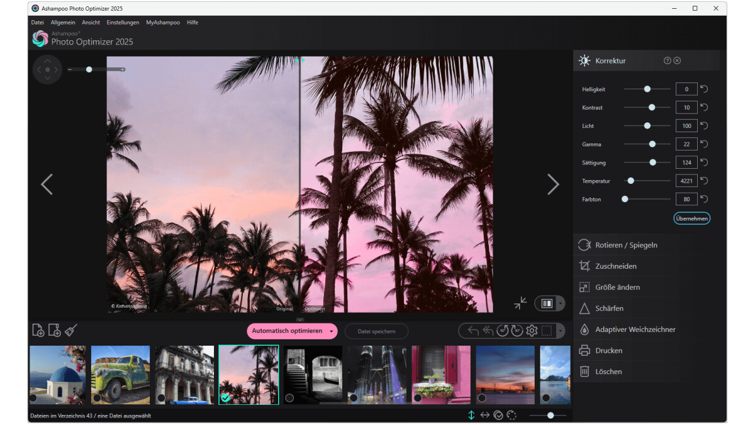Check the pink window thumbnail circle
755x425 pixels.
point(418,398)
